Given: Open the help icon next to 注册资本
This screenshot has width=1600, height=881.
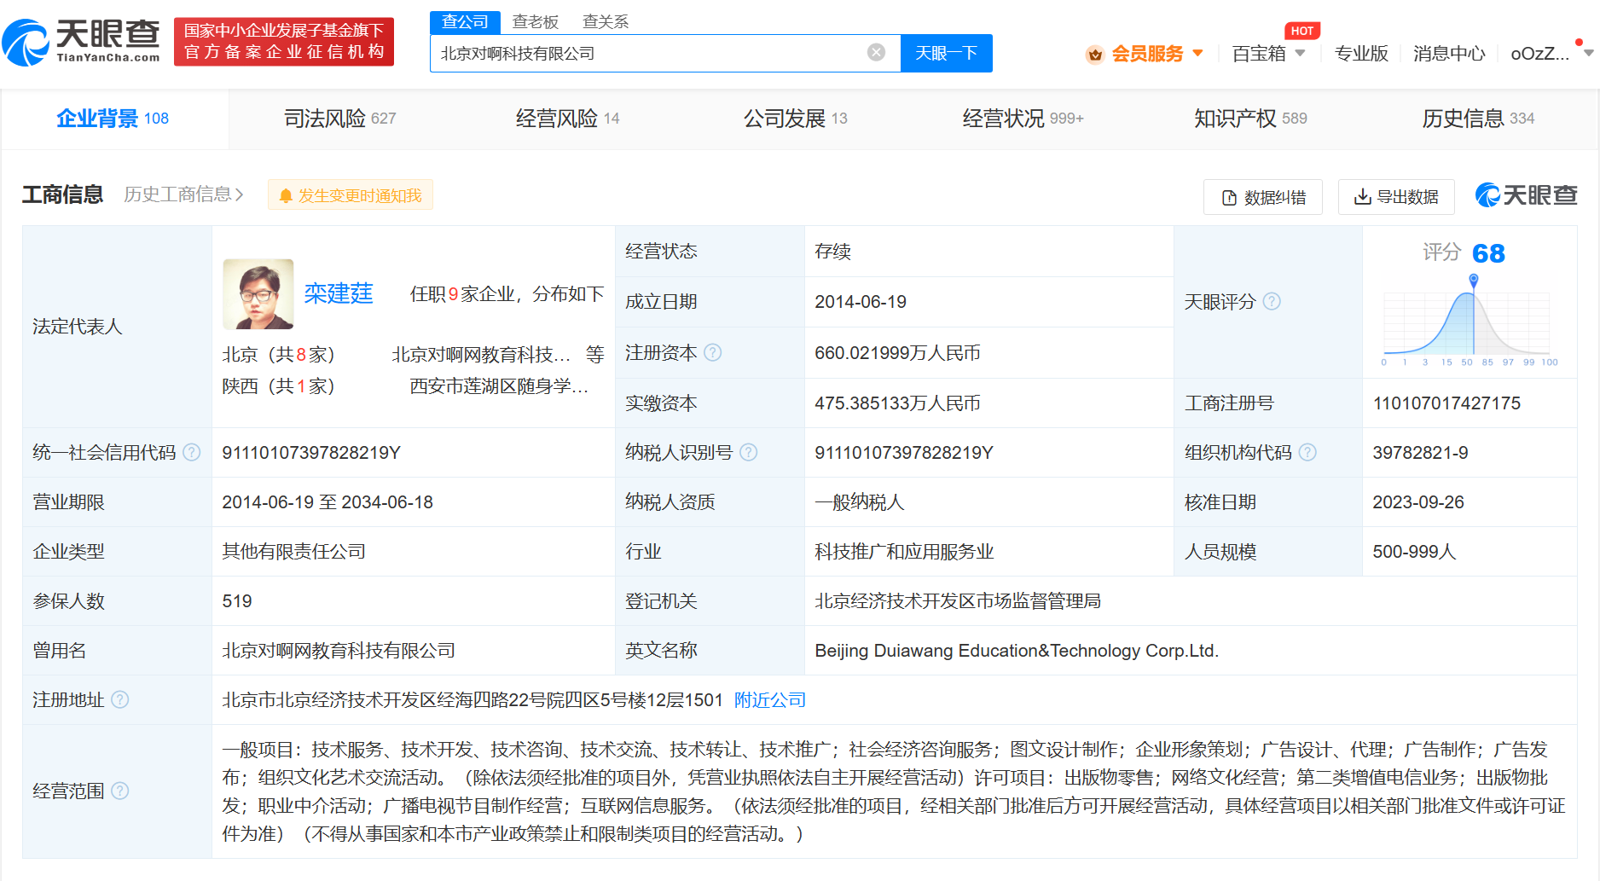Looking at the screenshot, I should 714,352.
